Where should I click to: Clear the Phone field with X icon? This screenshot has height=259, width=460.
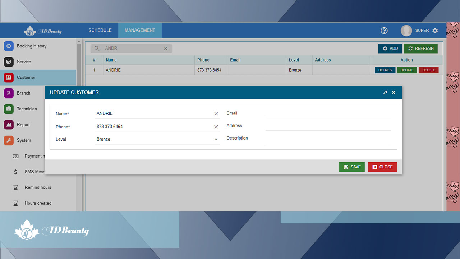click(216, 127)
